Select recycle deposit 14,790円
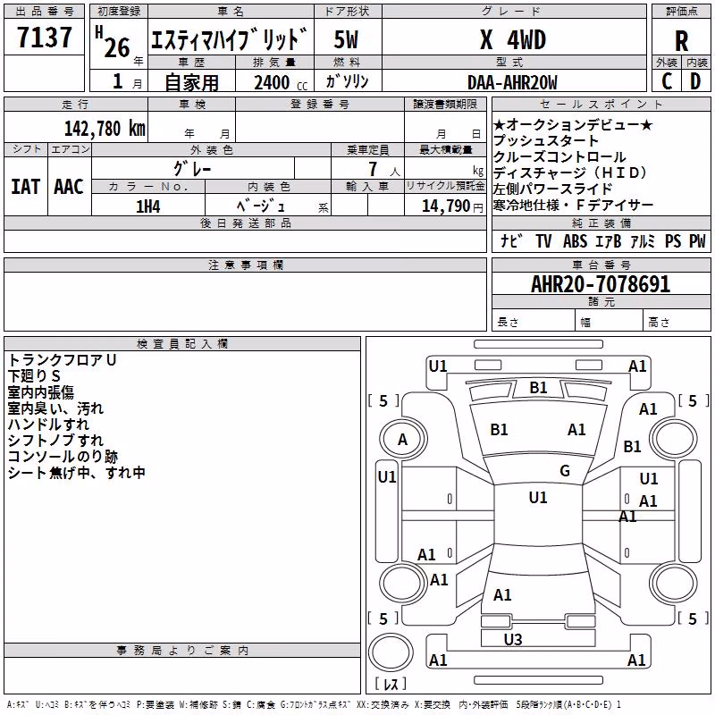Image resolution: width=715 pixels, height=715 pixels. (452, 206)
